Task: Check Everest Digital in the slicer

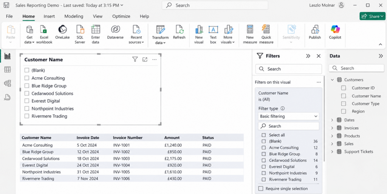Action: pyautogui.click(x=27, y=101)
